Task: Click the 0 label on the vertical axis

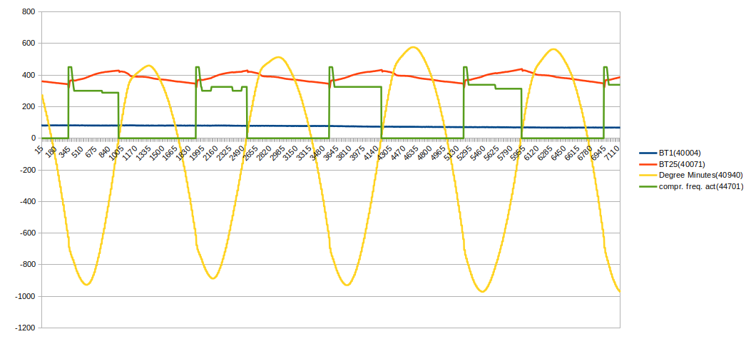Action: click(x=33, y=138)
